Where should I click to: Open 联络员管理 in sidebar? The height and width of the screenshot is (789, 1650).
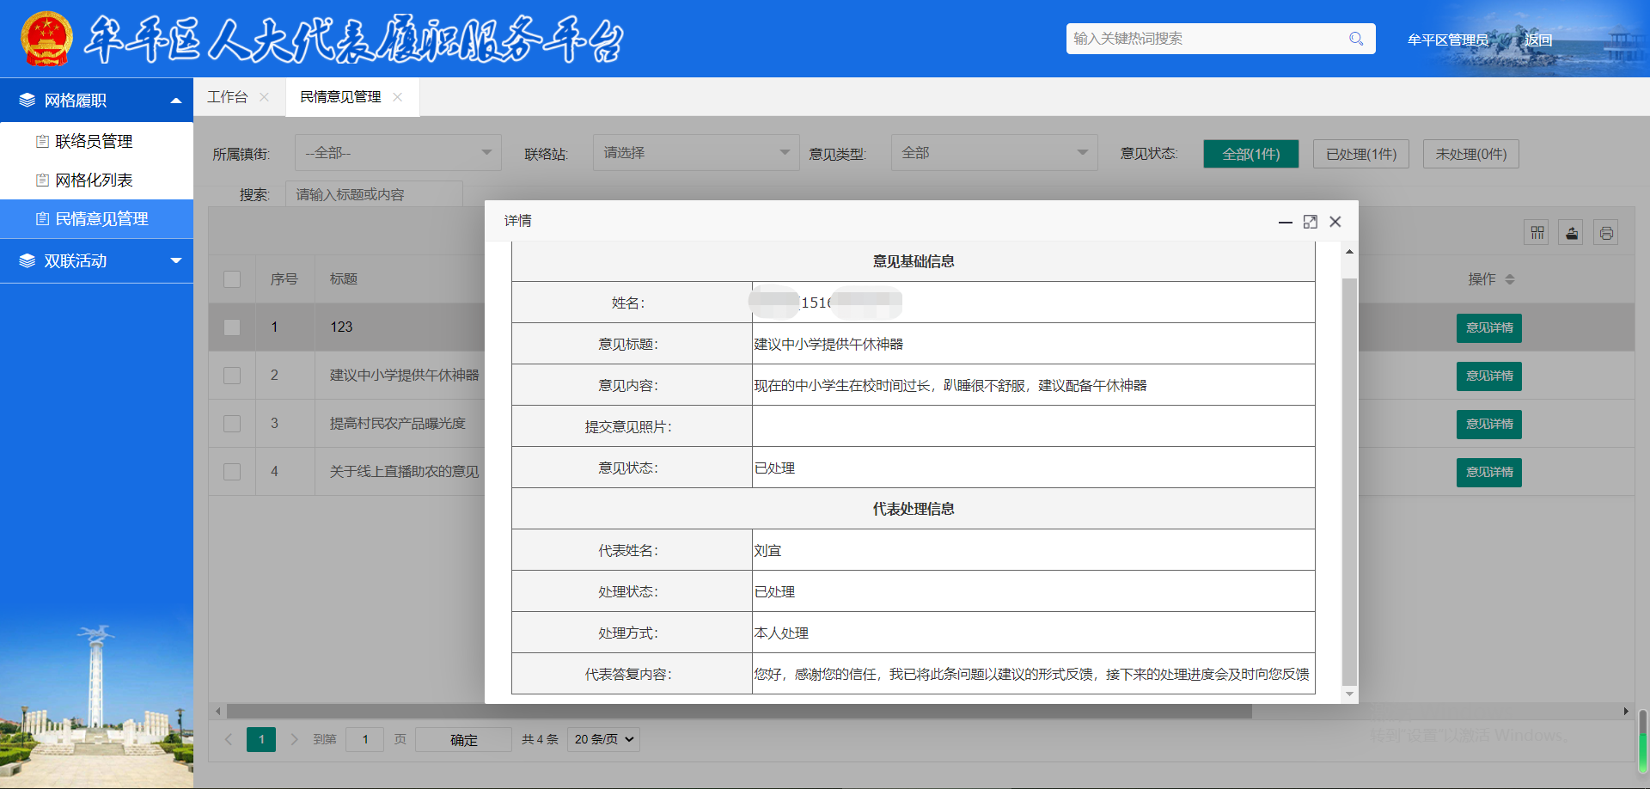tap(94, 141)
